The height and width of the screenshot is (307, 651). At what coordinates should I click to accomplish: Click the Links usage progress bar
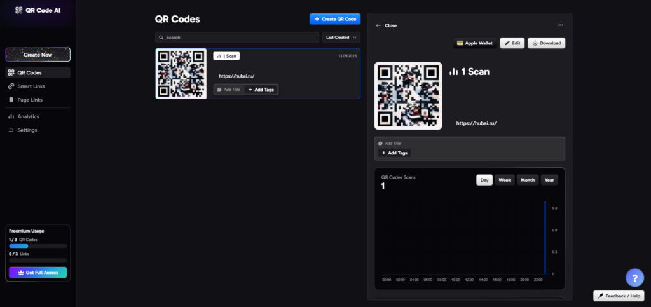pyautogui.click(x=38, y=260)
